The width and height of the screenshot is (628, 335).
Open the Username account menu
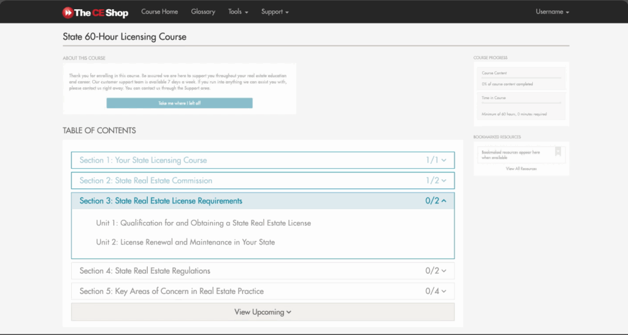[553, 12]
